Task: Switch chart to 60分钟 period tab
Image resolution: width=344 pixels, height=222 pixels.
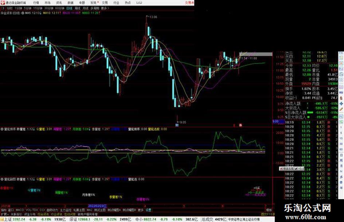Action: click(x=59, y=8)
